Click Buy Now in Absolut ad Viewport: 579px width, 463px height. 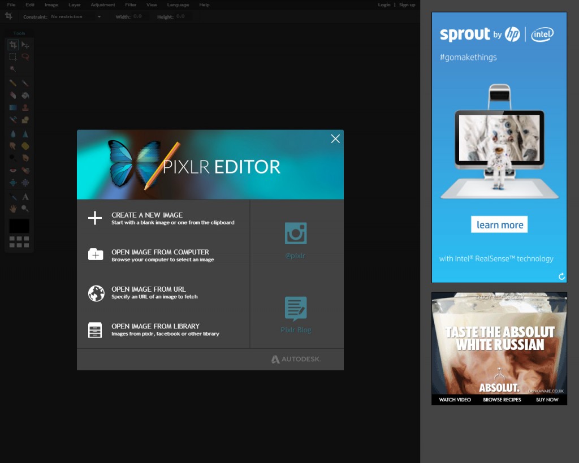tap(547, 400)
